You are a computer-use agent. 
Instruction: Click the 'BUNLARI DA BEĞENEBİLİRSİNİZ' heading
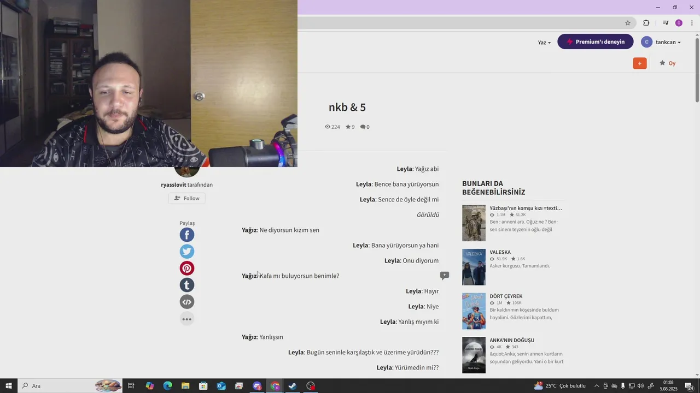tap(494, 188)
